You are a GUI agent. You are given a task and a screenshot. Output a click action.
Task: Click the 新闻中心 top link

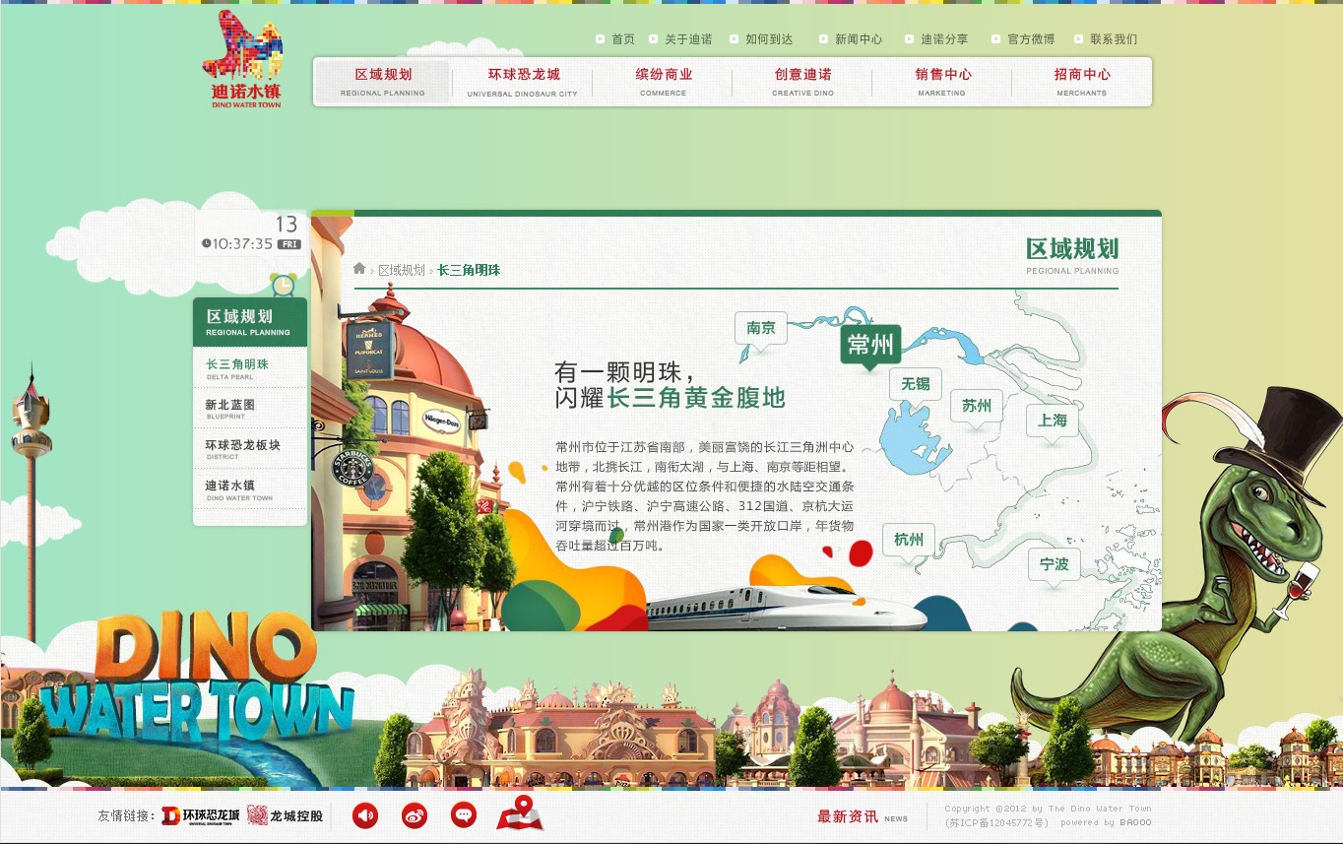(858, 39)
